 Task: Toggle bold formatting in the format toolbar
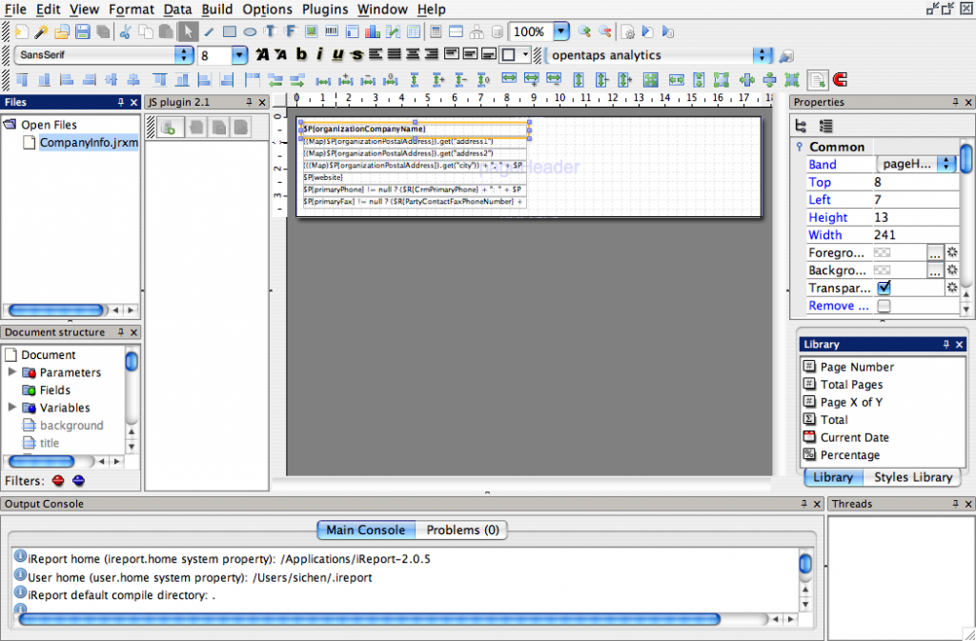[x=301, y=54]
